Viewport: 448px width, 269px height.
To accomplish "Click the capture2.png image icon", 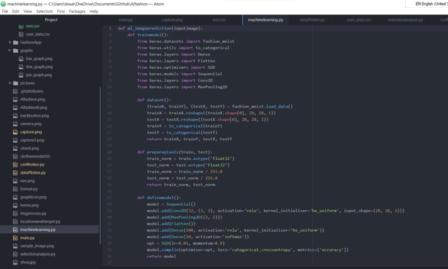I will pos(16,140).
